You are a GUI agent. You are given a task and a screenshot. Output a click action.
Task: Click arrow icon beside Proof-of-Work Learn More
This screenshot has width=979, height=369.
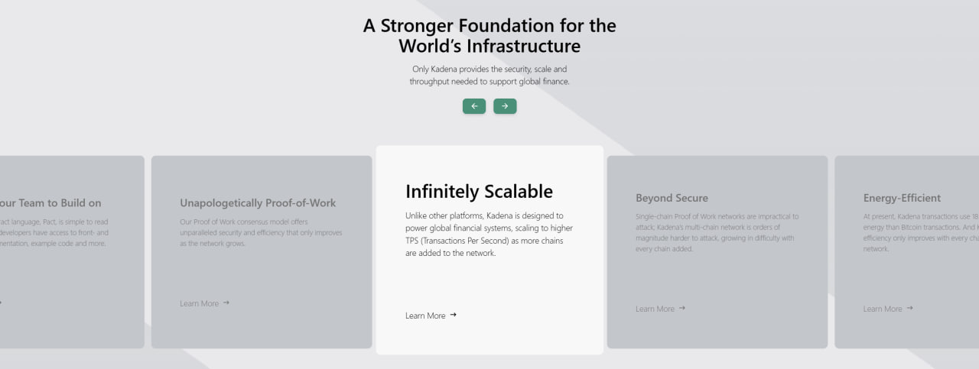click(x=226, y=303)
